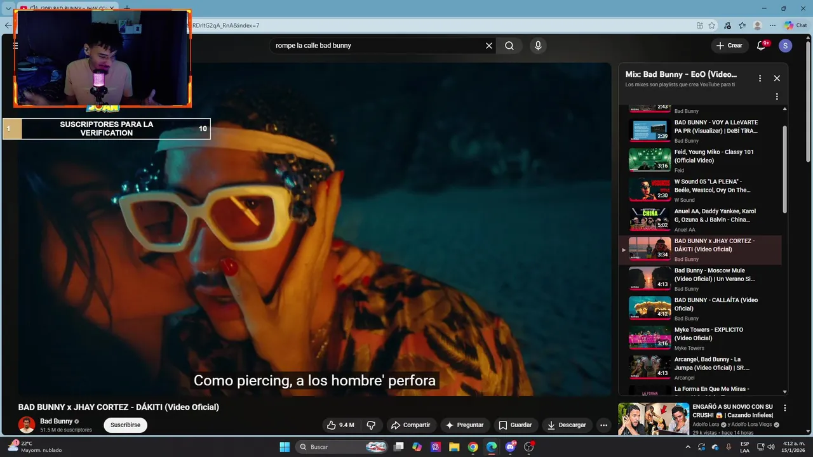Start voice search with the microphone icon
The image size is (813, 457).
tap(538, 46)
